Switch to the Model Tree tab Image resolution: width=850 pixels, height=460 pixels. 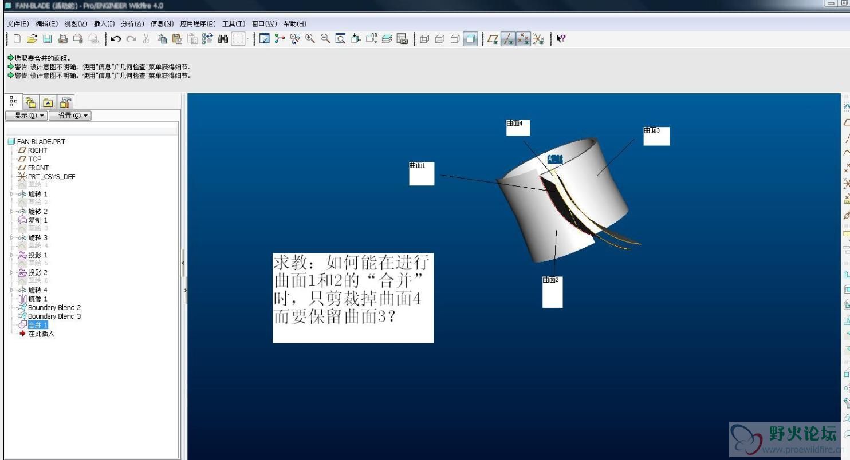tap(14, 102)
